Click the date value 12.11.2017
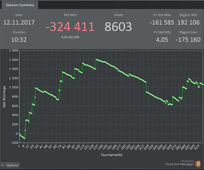This screenshot has height=170, width=204. (x=19, y=22)
